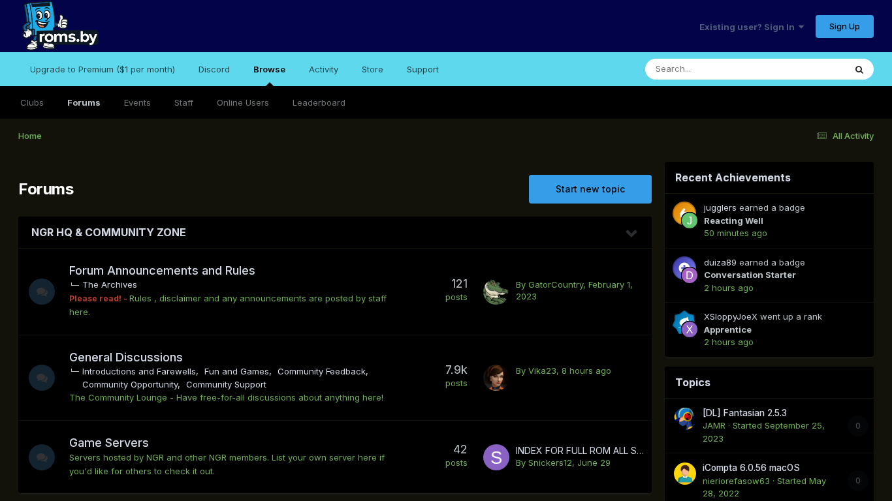Open the Support tab
Viewport: 892px width, 501px height.
pyautogui.click(x=422, y=69)
